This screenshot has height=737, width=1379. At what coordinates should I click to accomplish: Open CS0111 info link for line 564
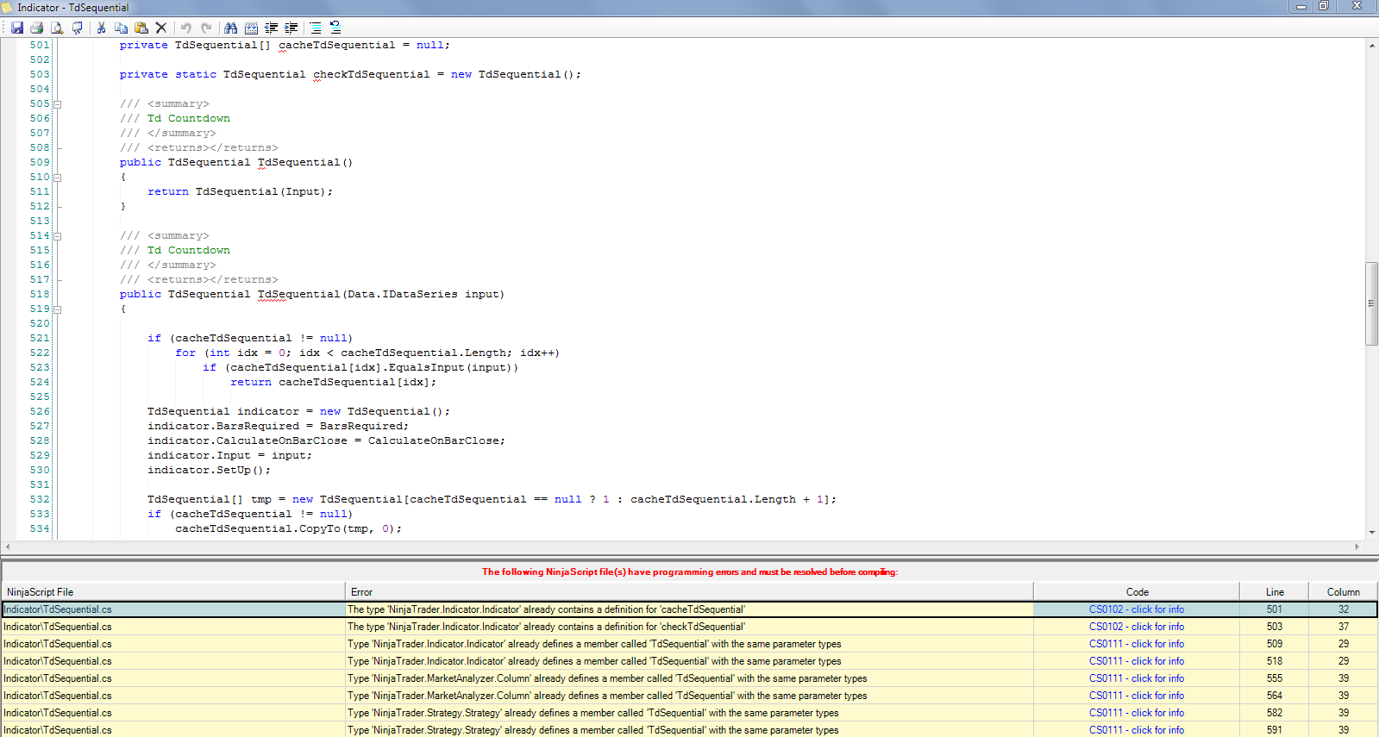click(1136, 696)
